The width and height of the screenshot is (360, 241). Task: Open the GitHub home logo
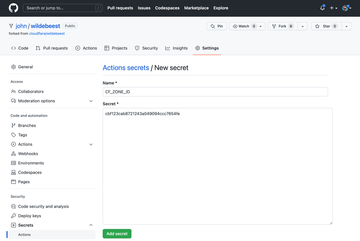(13, 8)
